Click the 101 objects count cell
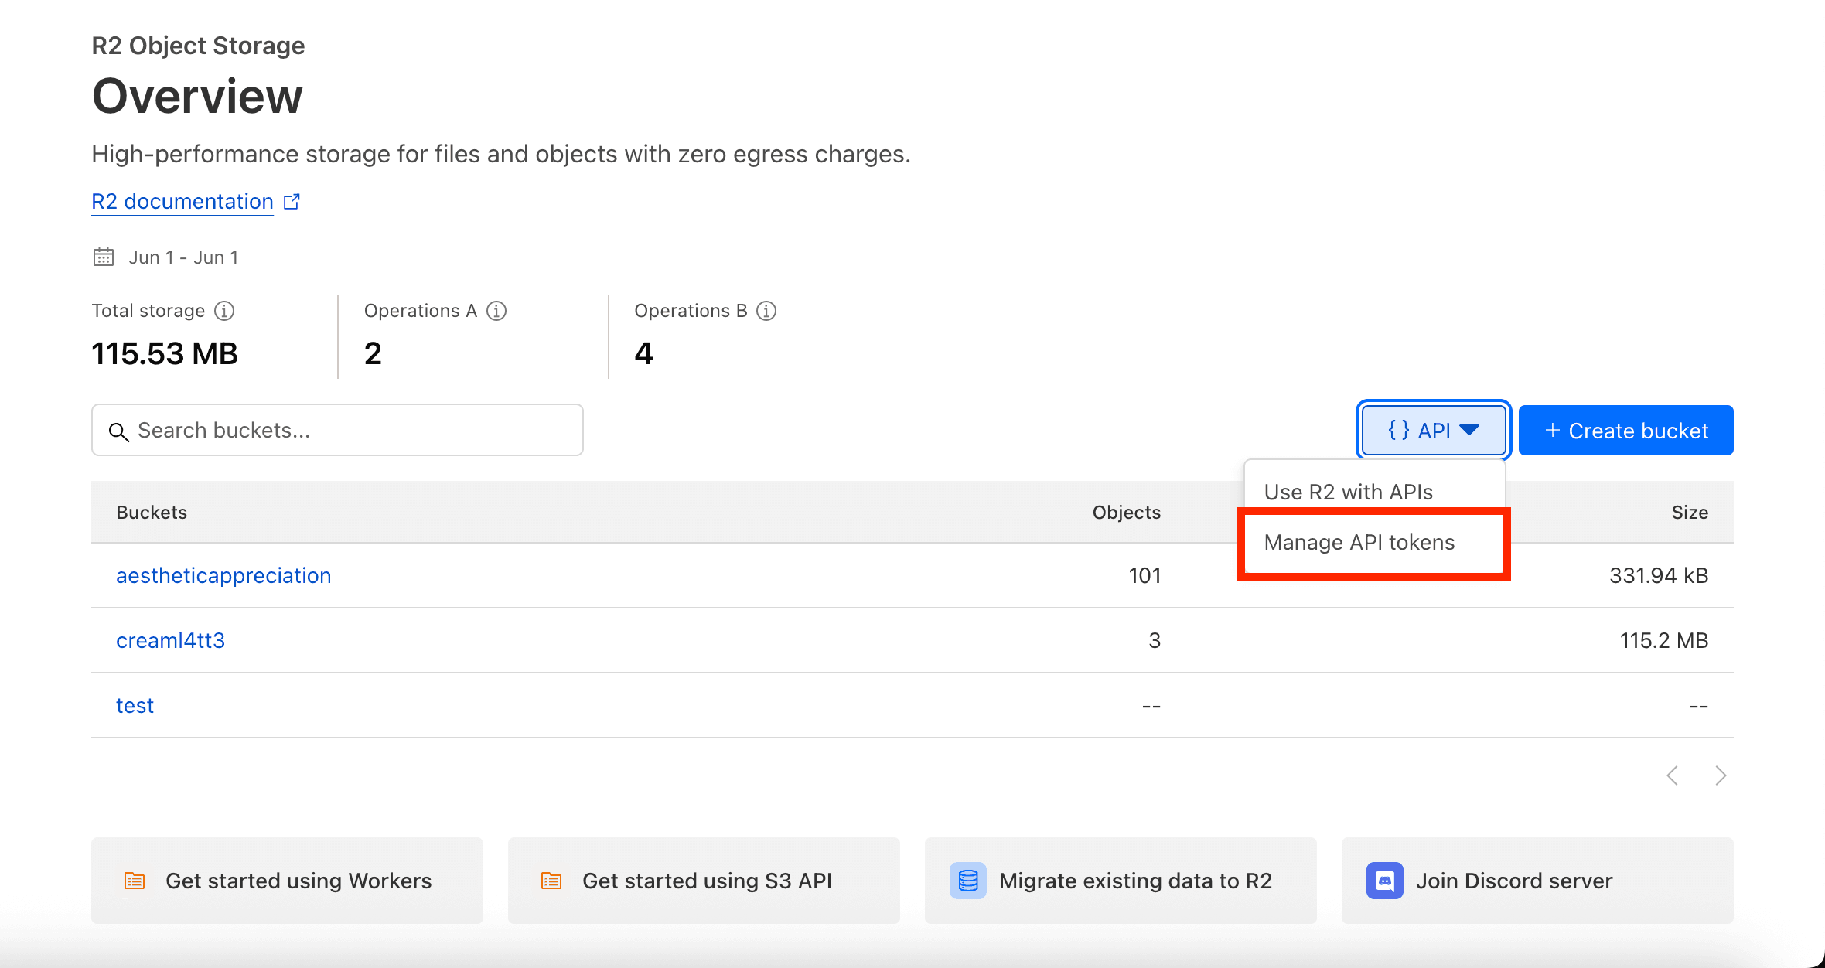 coord(1144,575)
